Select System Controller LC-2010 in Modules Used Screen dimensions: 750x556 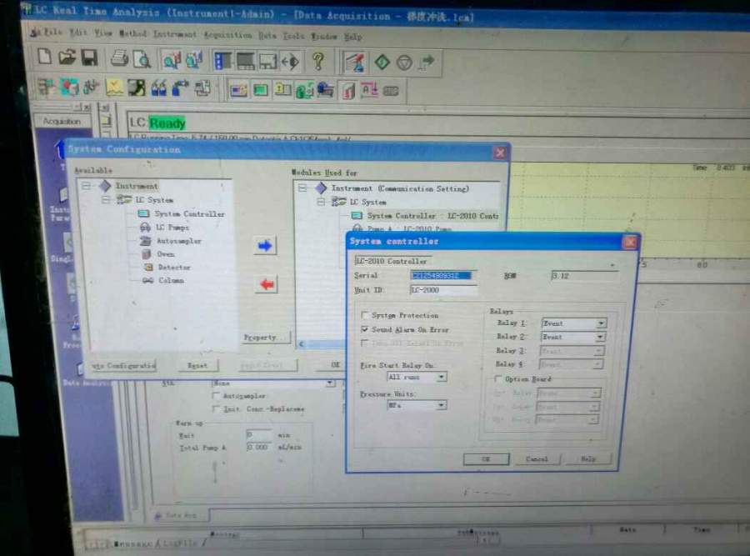432,216
